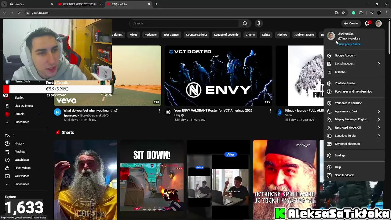This screenshot has height=220, width=391.
Task: Open Your ENVY VALORANT Roster video title
Action: (x=213, y=111)
